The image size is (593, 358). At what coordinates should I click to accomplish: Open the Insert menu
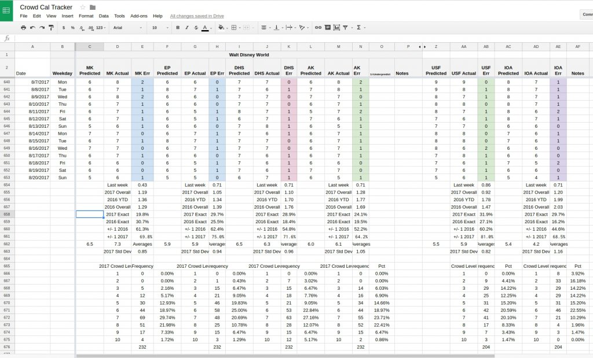(67, 16)
